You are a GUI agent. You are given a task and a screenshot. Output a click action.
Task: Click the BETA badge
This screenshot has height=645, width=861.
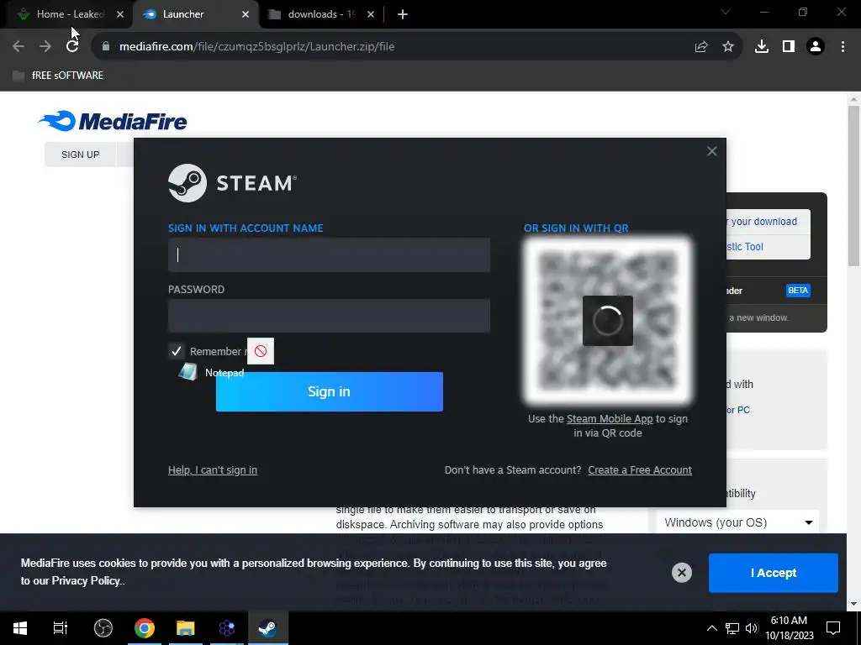pyautogui.click(x=798, y=291)
